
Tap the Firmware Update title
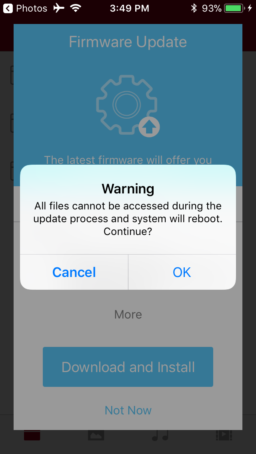point(128,42)
